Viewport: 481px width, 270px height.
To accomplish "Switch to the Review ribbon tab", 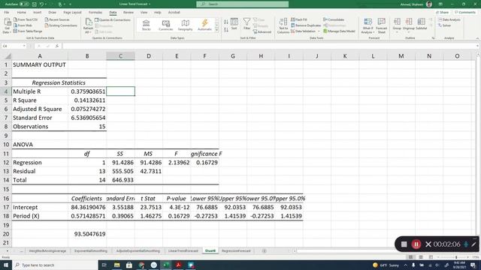I will (129, 13).
